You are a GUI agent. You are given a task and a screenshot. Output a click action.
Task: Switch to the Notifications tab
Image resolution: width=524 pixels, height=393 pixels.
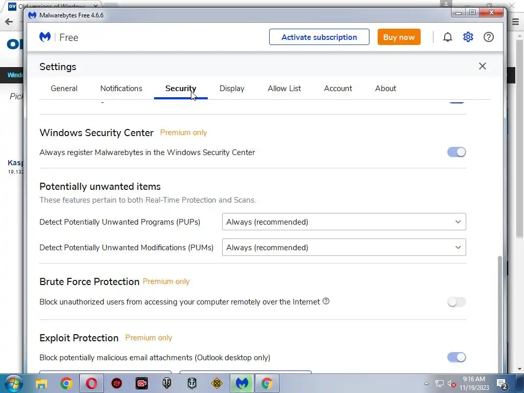pos(121,89)
